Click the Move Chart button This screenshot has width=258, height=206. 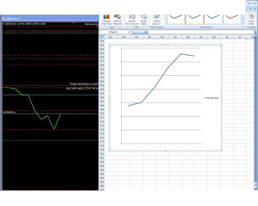point(251,20)
